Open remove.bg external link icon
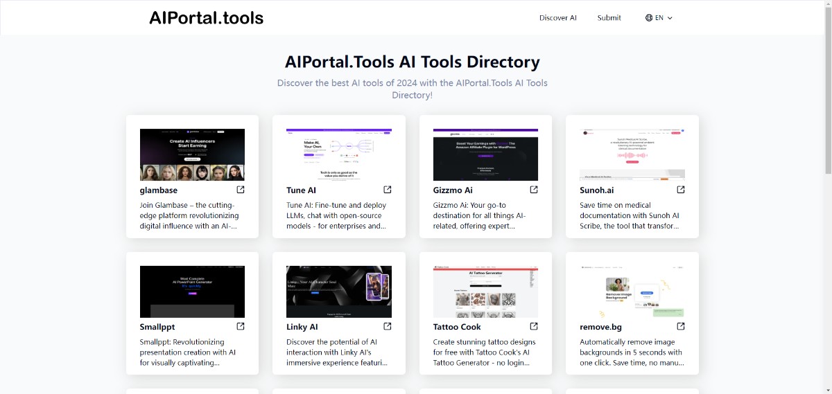Viewport: 832px width, 394px height. 681,326
